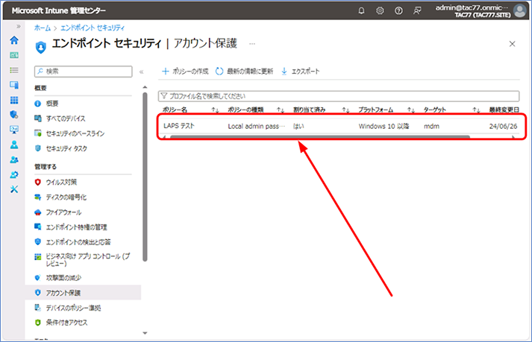Open the notifications bell icon
The height and width of the screenshot is (342, 532).
361,10
